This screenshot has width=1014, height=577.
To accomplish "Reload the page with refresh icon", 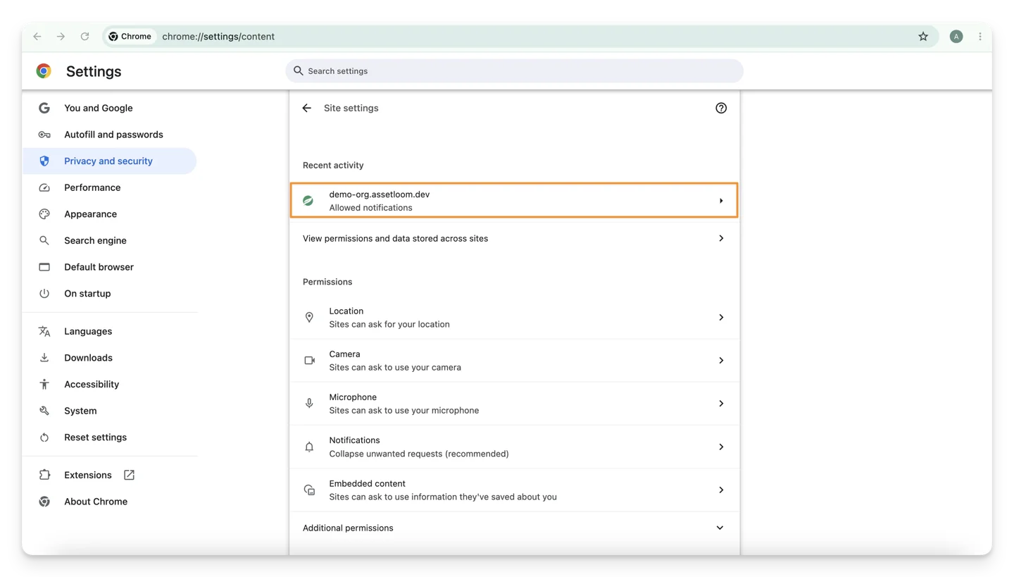I will (84, 37).
